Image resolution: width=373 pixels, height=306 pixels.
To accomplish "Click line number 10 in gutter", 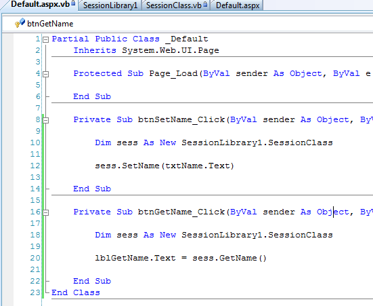I will [35, 142].
